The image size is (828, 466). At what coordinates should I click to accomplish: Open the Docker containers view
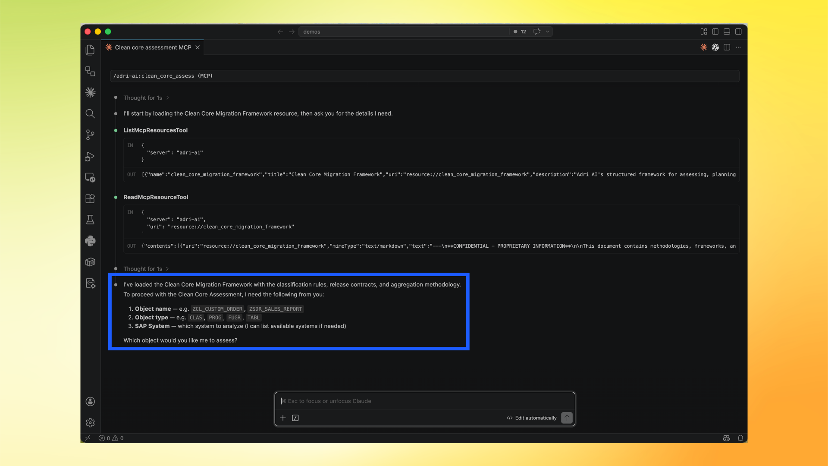(90, 261)
